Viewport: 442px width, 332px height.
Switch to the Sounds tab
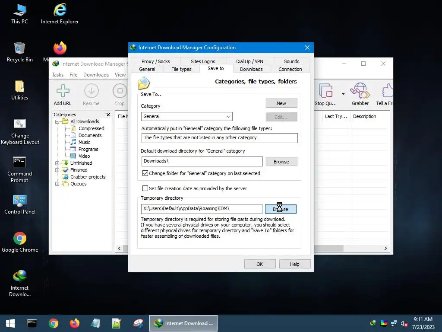tap(291, 61)
